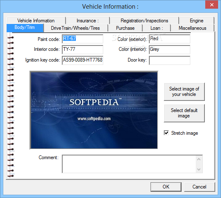Click Select default image button

click(x=184, y=113)
